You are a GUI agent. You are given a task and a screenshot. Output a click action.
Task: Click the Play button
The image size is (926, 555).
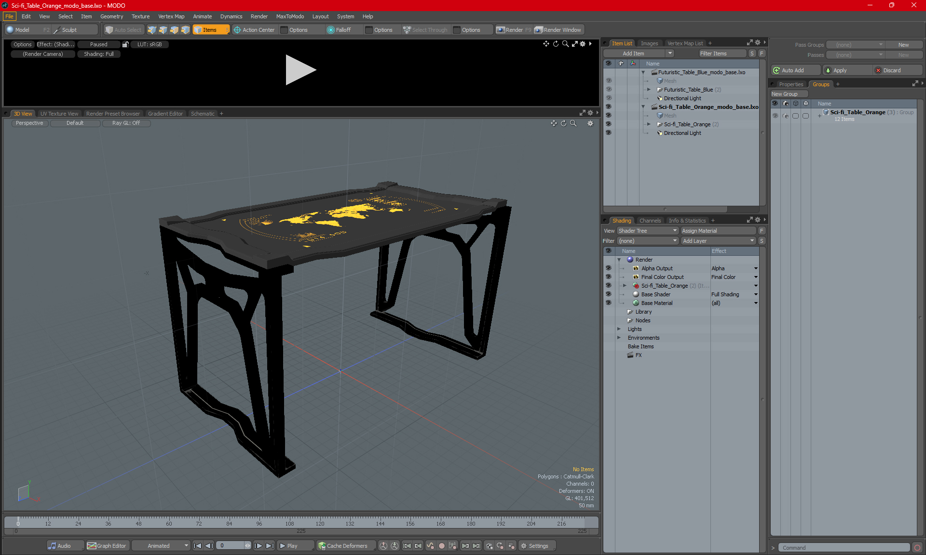(295, 546)
